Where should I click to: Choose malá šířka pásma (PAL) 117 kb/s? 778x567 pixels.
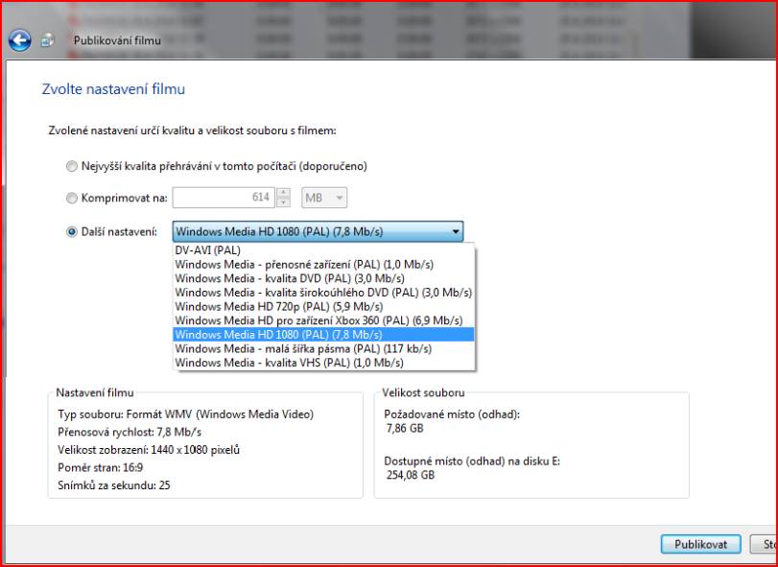[x=323, y=348]
